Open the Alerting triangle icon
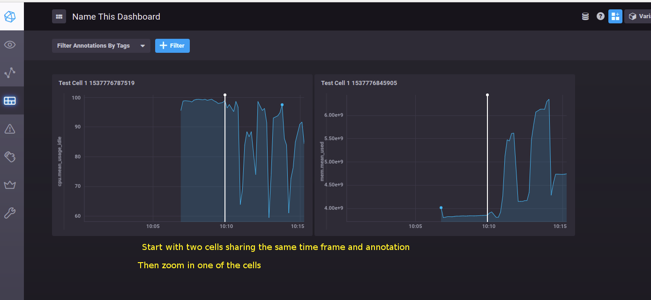Viewport: 651px width, 300px height. [x=11, y=129]
